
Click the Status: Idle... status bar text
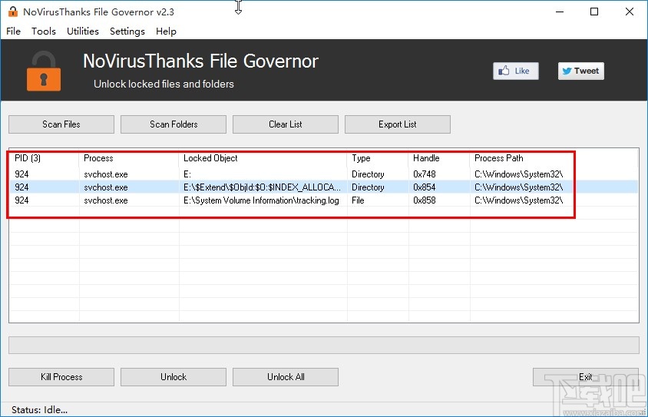[x=39, y=410]
